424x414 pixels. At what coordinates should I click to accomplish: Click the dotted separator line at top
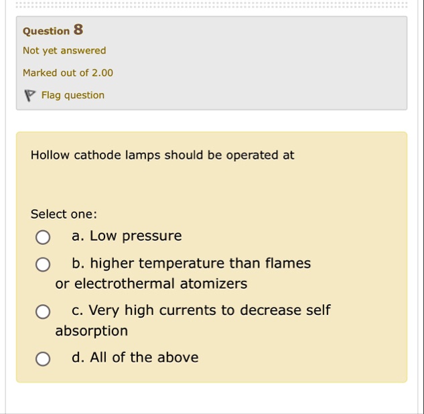[x=212, y=5]
